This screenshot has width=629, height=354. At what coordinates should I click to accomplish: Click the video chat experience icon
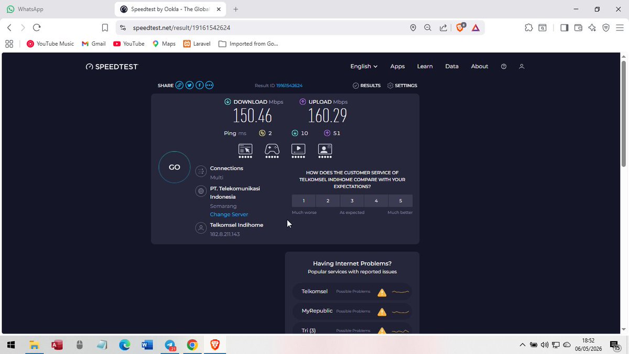point(325,149)
